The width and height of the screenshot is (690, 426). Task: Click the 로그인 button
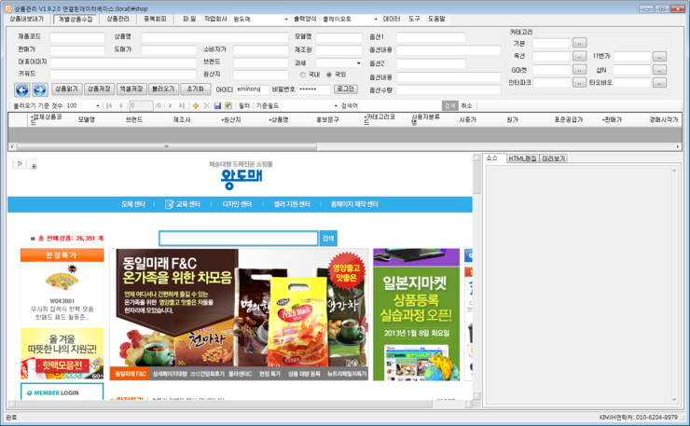click(345, 89)
